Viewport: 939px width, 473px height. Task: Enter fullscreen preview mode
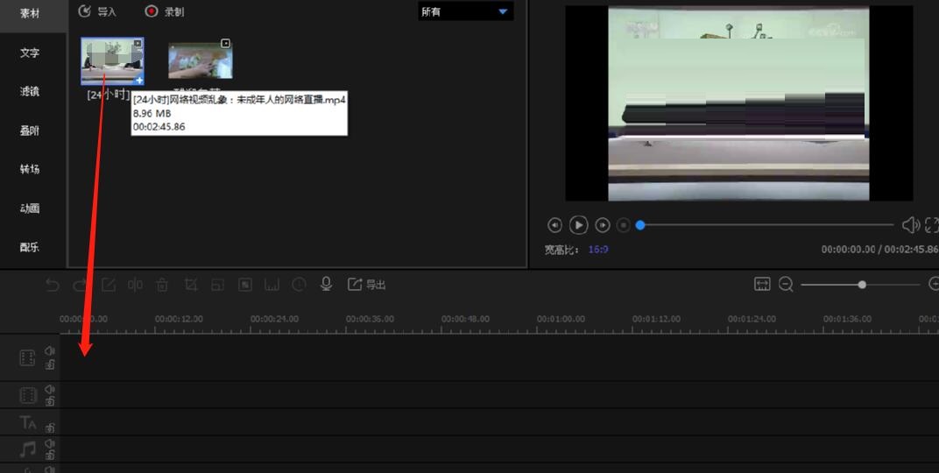point(932,225)
